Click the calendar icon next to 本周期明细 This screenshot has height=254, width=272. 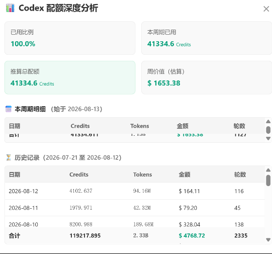(x=9, y=109)
